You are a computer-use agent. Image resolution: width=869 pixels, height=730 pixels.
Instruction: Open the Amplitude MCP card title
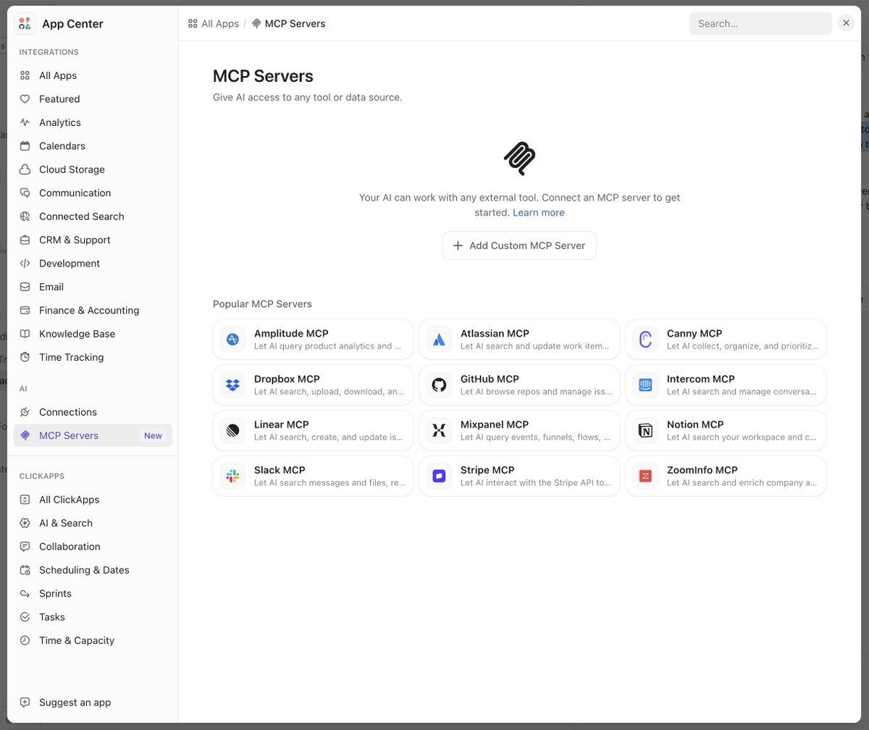(x=291, y=334)
